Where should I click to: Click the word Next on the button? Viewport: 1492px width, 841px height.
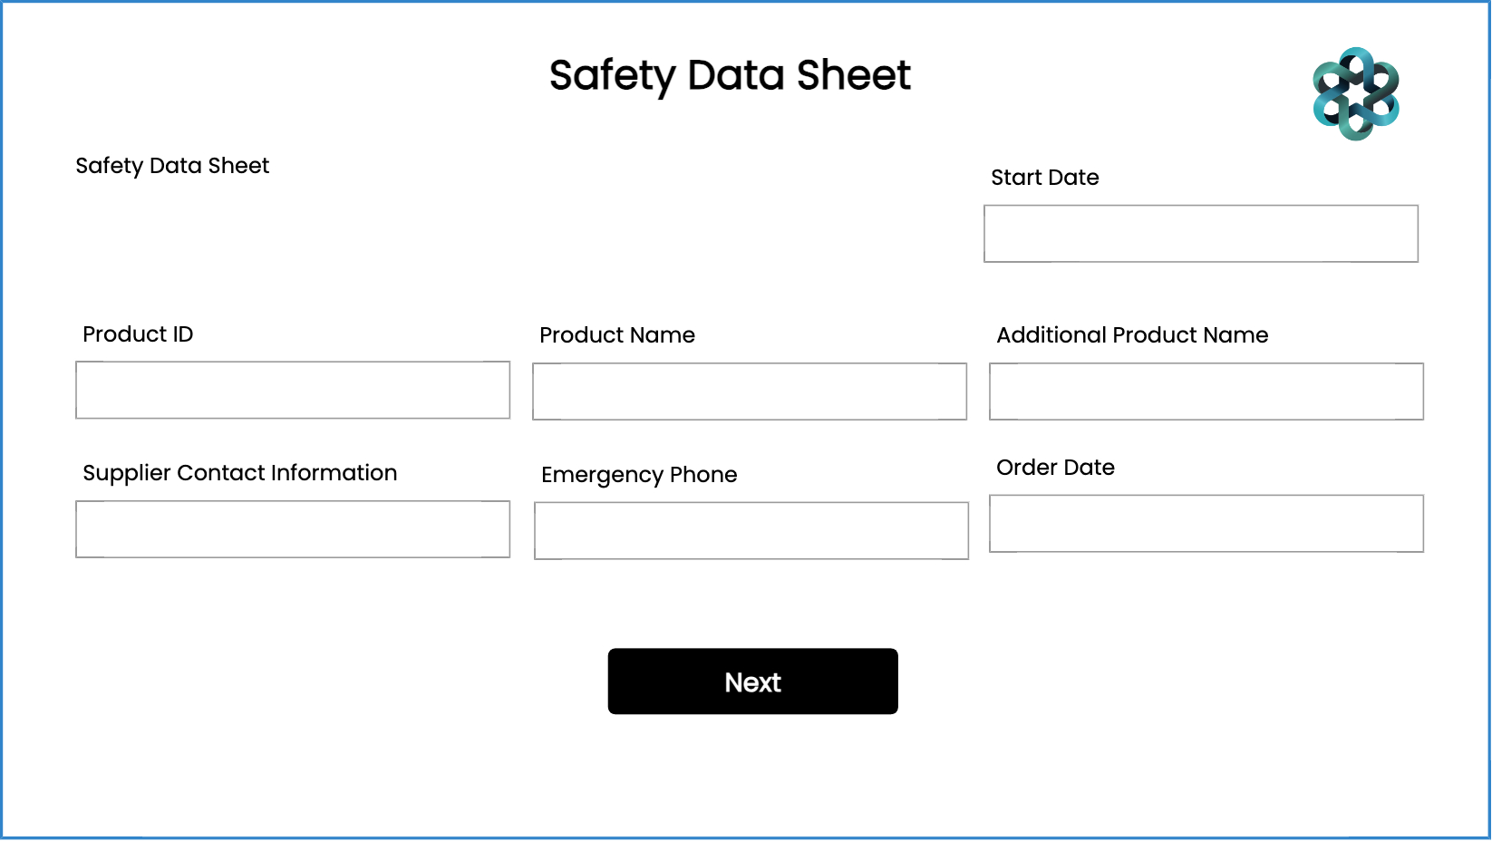point(752,682)
